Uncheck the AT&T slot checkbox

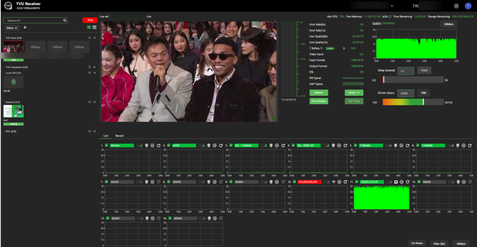[169, 145]
